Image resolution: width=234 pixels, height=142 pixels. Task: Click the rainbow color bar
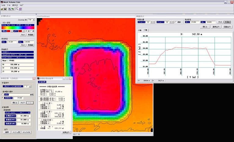18,27
